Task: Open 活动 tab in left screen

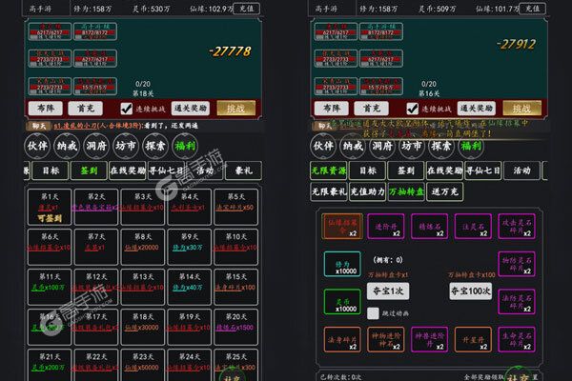Action: [x=205, y=170]
